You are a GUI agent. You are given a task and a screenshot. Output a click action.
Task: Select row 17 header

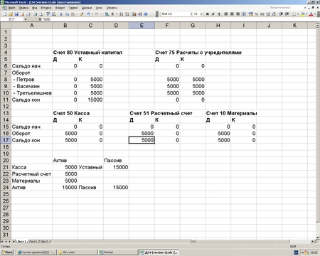tap(6, 140)
